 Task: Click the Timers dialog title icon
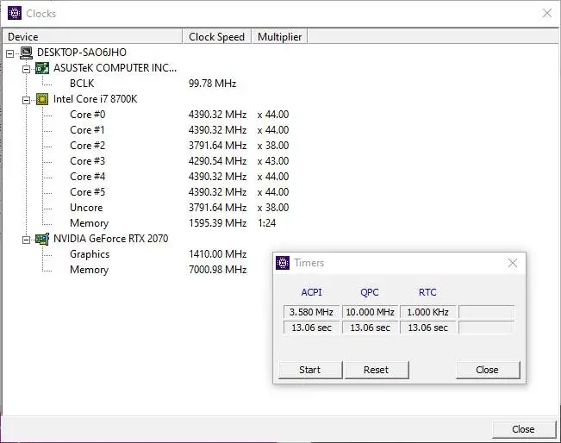pyautogui.click(x=283, y=263)
